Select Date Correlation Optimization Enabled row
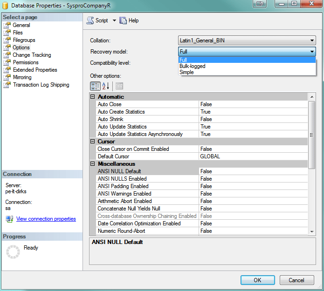The height and width of the screenshot is (291, 324). 202,223
